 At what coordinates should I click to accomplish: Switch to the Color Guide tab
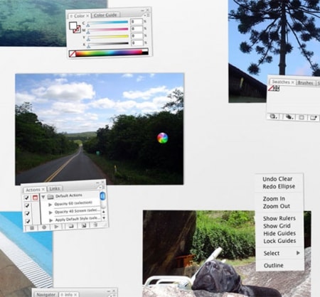105,15
